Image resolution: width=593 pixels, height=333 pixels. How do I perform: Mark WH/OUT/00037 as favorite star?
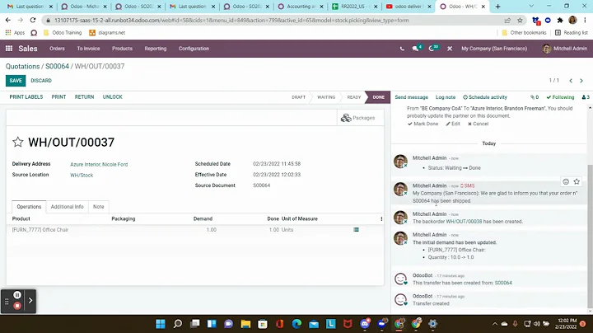pos(18,143)
